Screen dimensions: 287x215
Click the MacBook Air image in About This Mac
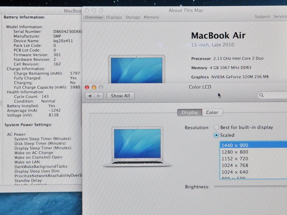pos(137,69)
